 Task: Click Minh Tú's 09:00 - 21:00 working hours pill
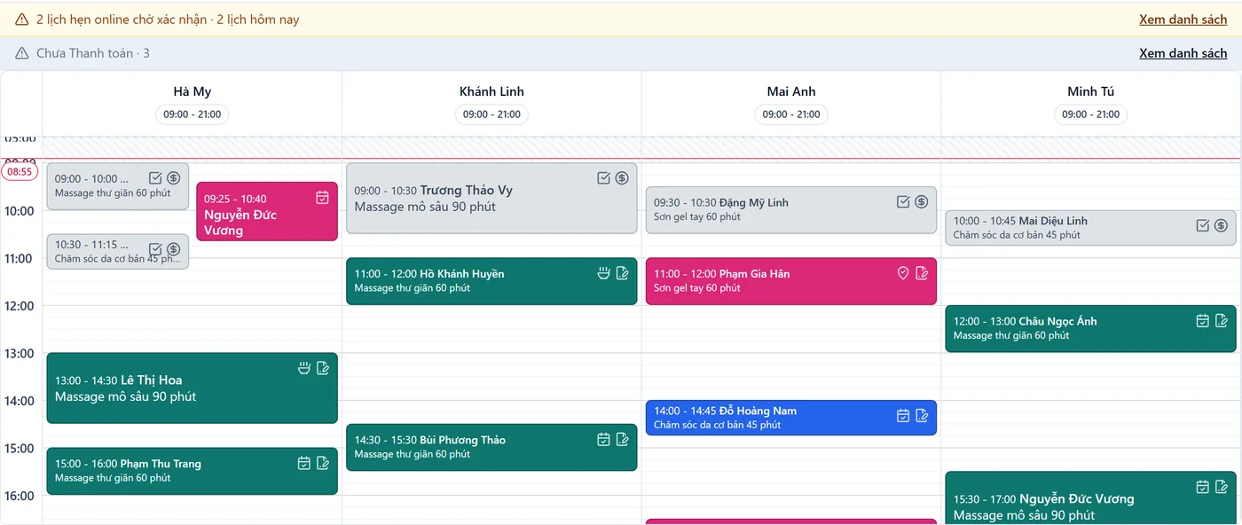pos(1090,114)
